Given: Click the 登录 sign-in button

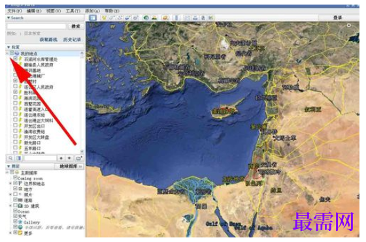Looking at the screenshot, I should coord(337,18).
